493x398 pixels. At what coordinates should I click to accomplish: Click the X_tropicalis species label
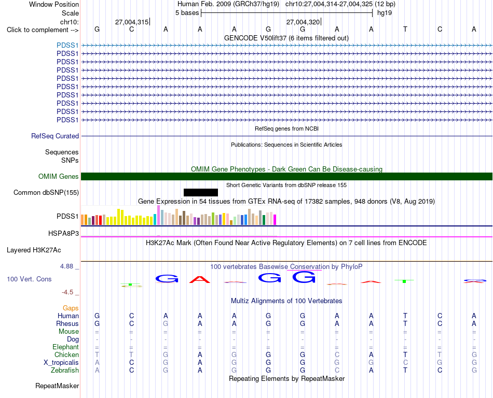(x=61, y=363)
